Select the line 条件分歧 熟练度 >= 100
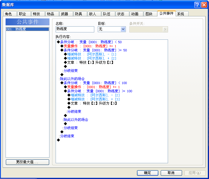 (98, 91)
